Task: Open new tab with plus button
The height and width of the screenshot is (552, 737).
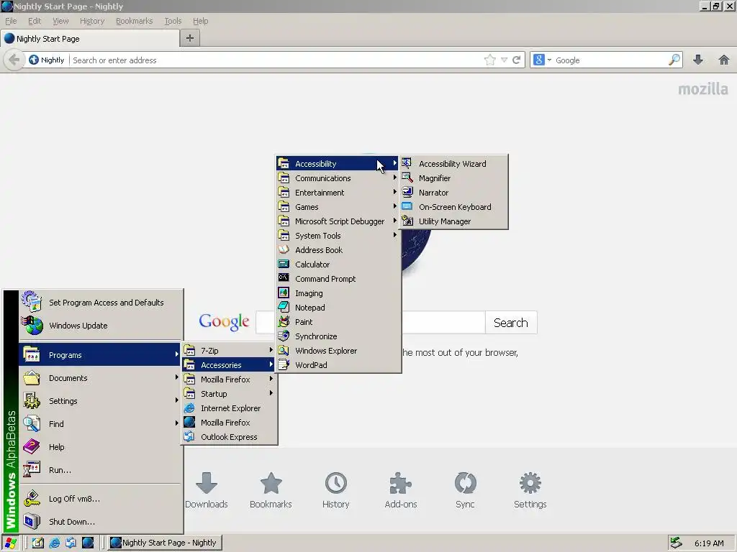Action: click(190, 38)
